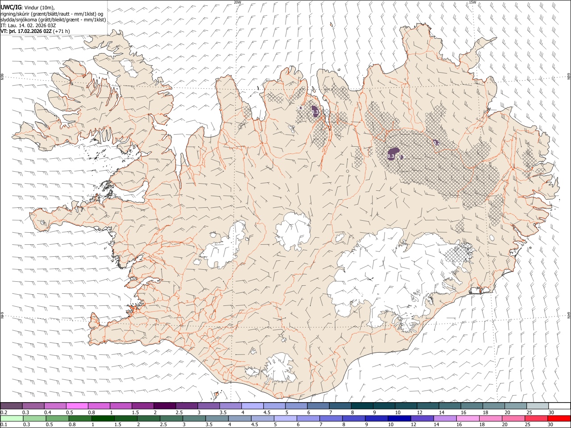Click the white upper-row swatch labeled 30

pos(559,406)
